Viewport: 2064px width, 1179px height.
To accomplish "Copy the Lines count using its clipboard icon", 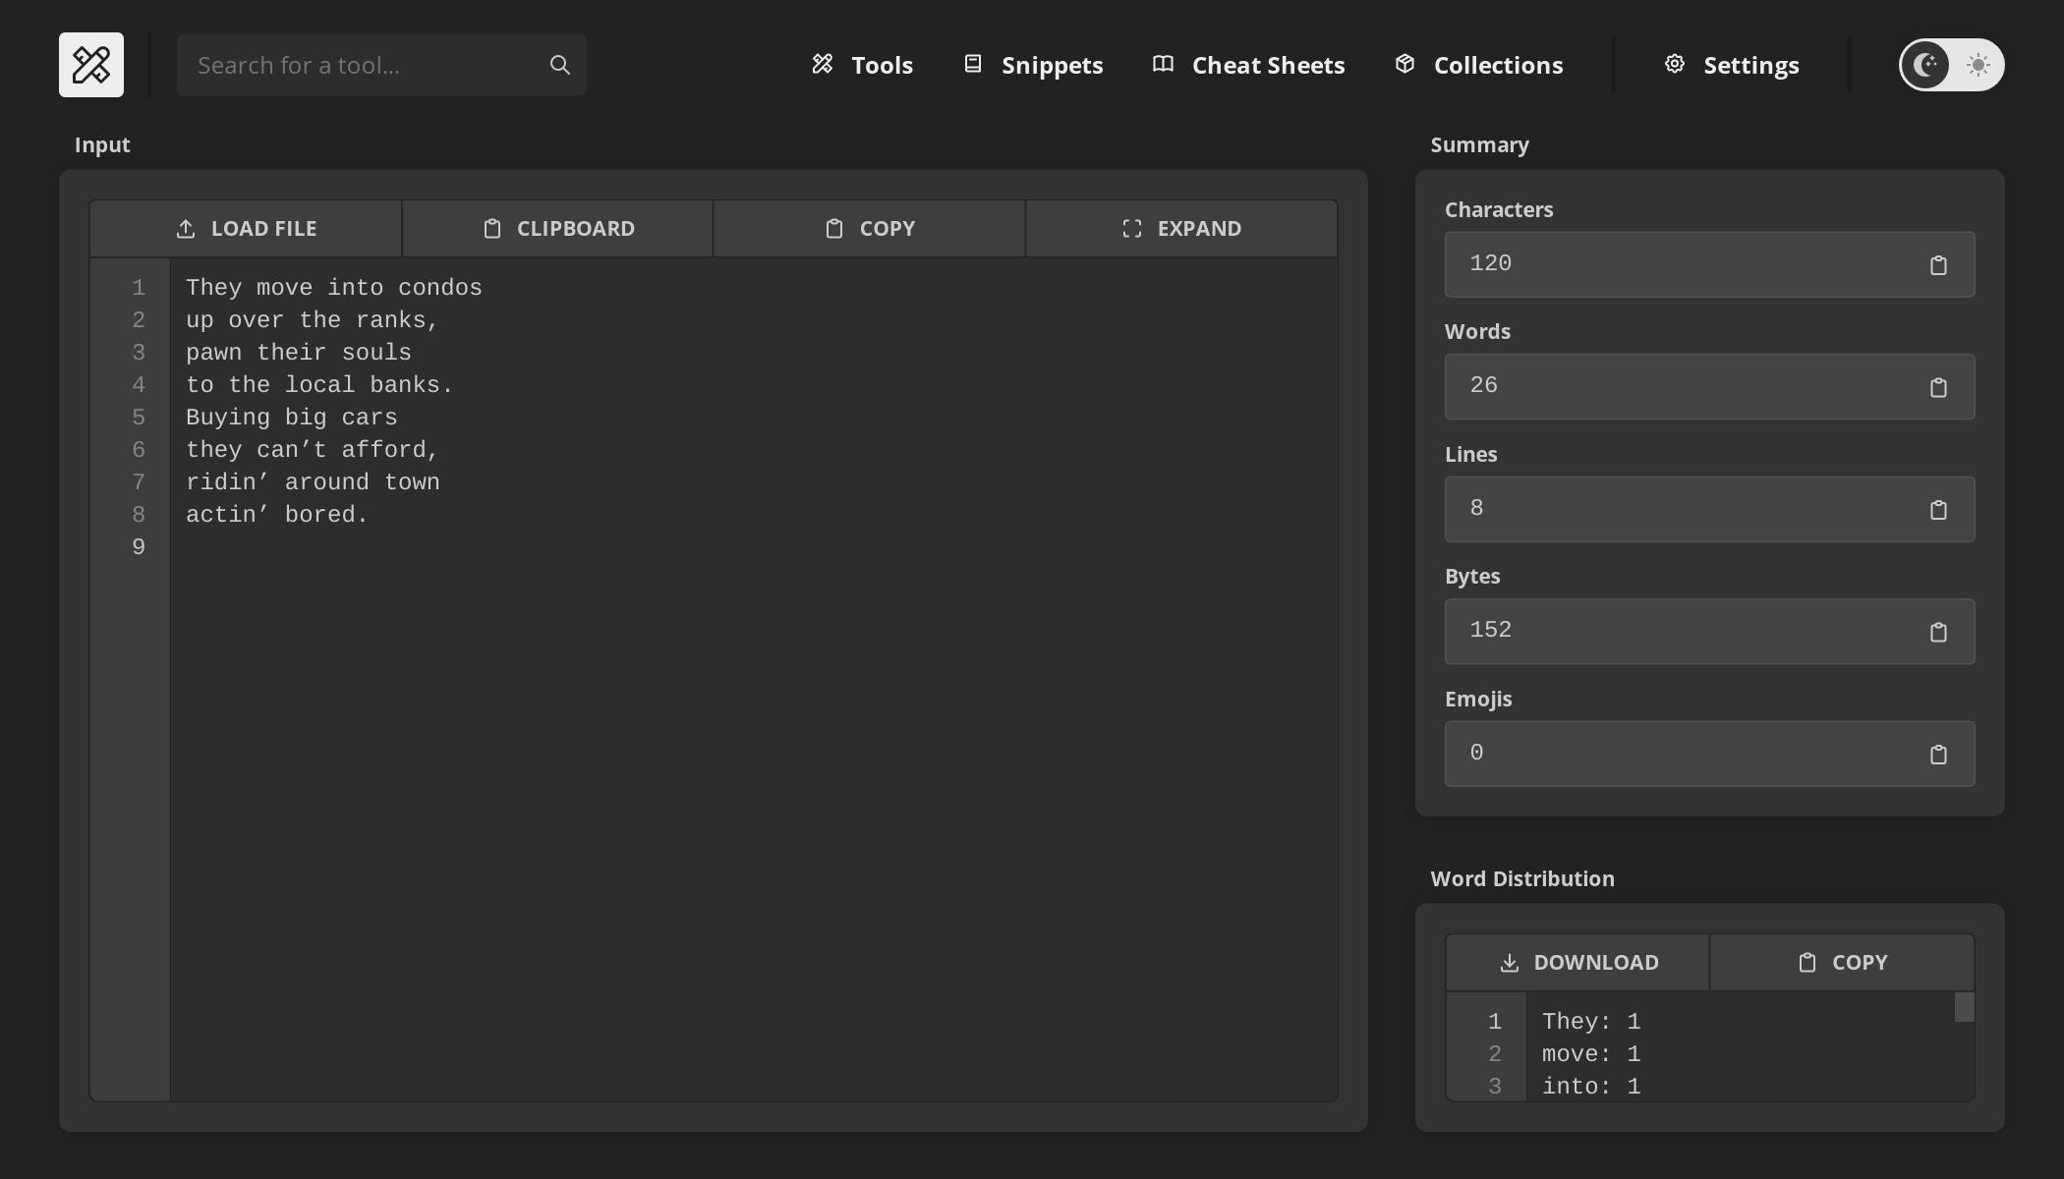I will pos(1939,509).
